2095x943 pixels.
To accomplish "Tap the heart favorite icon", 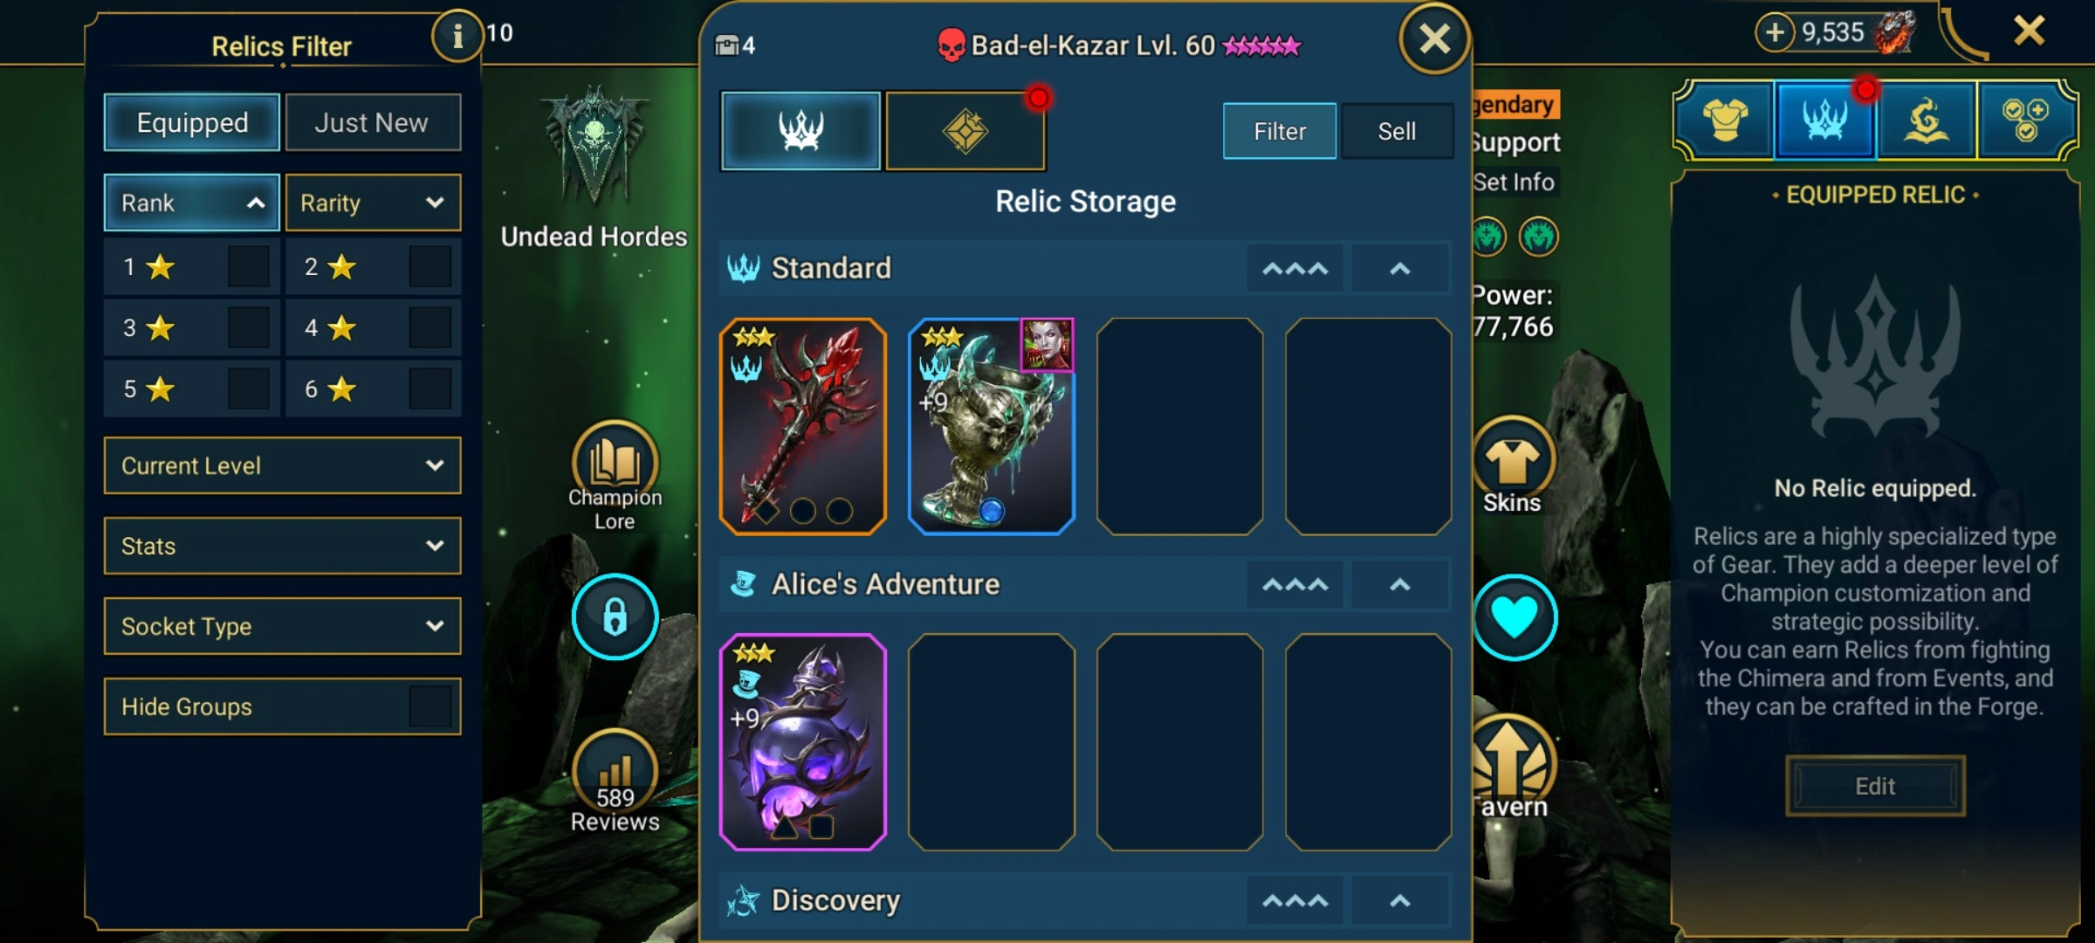I will coord(1515,617).
